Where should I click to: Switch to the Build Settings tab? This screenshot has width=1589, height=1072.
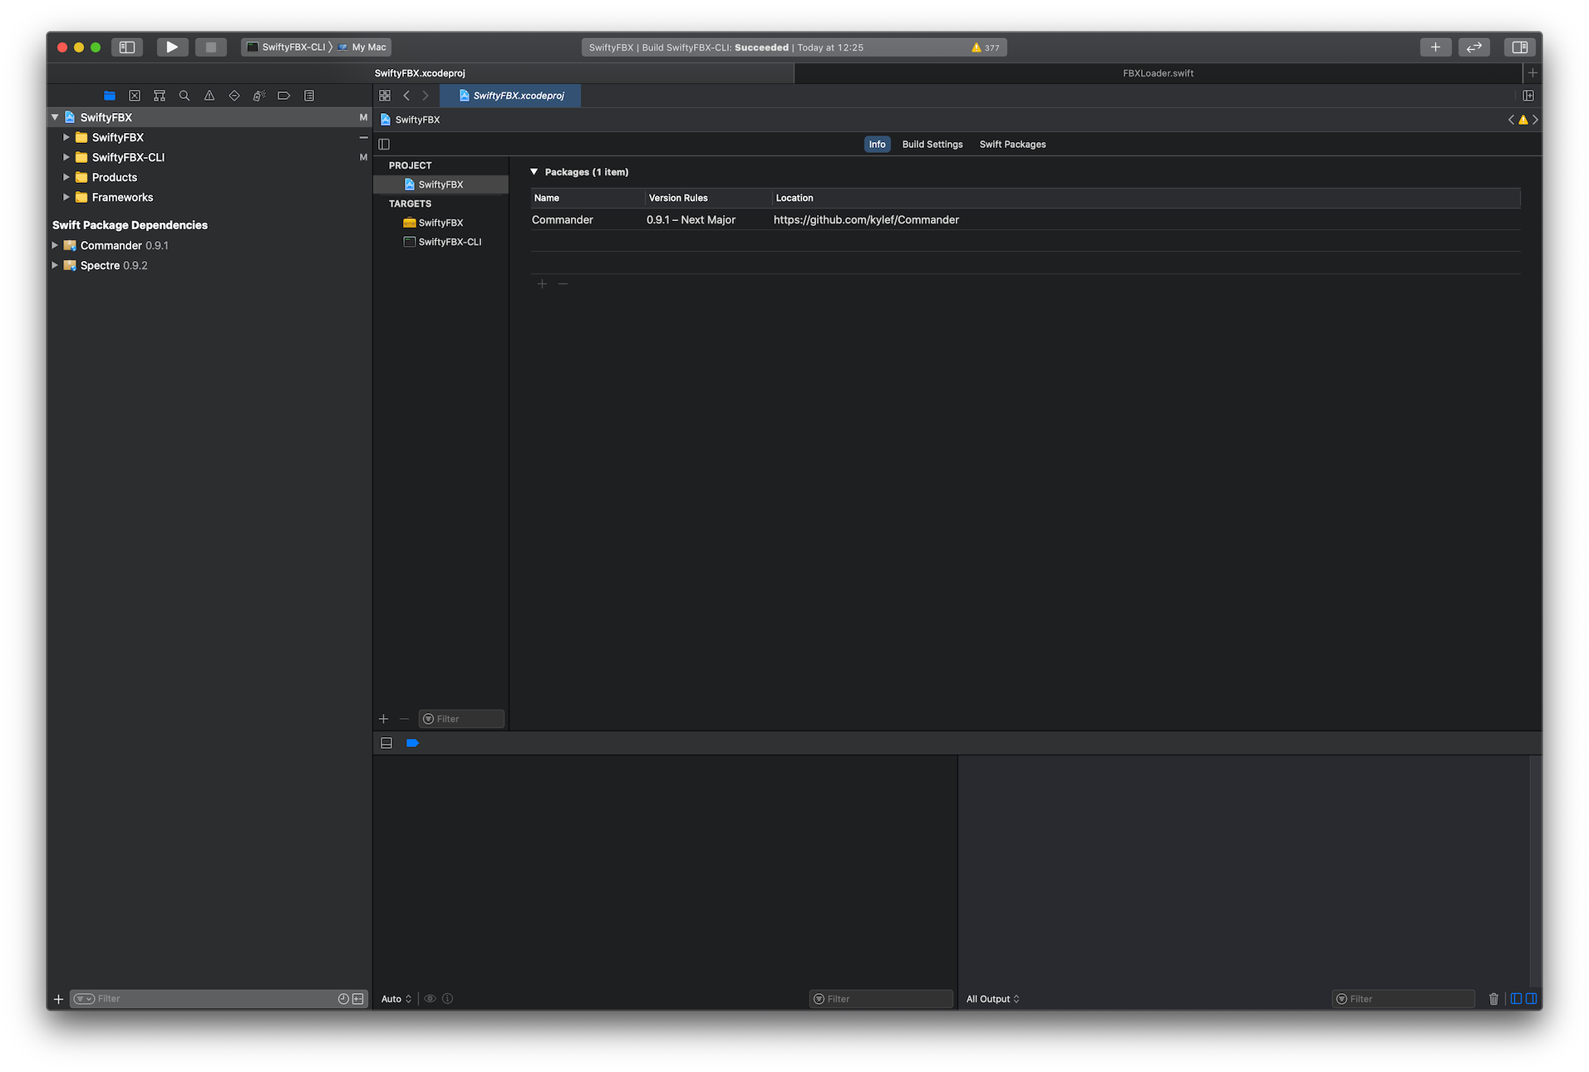point(932,145)
